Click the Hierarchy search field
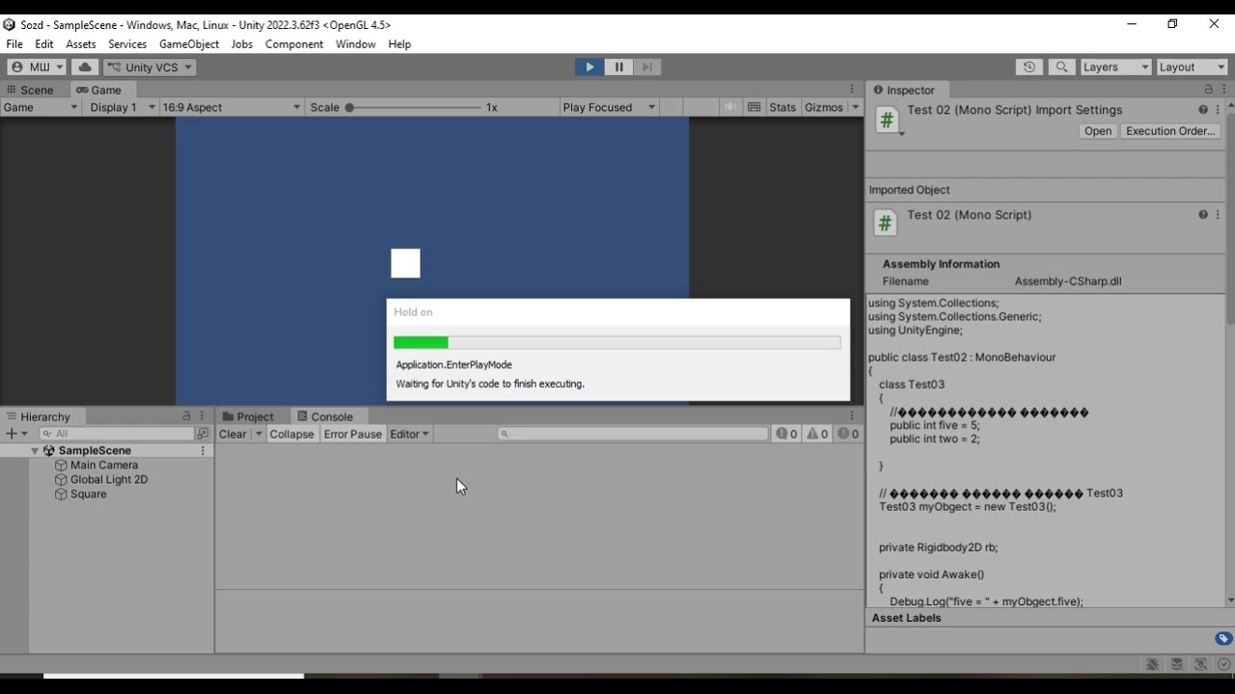 pyautogui.click(x=116, y=434)
